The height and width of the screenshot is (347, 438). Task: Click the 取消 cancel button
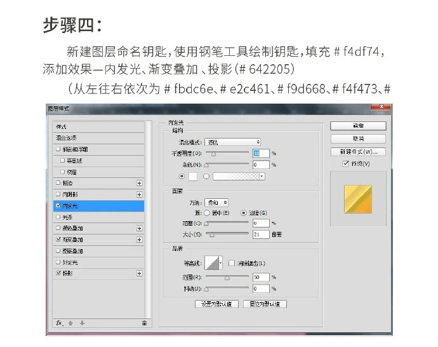[358, 139]
